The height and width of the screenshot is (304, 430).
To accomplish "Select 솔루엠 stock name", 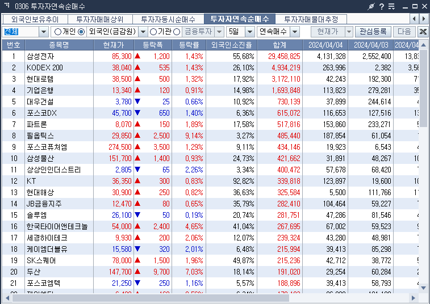I will 37,215.
